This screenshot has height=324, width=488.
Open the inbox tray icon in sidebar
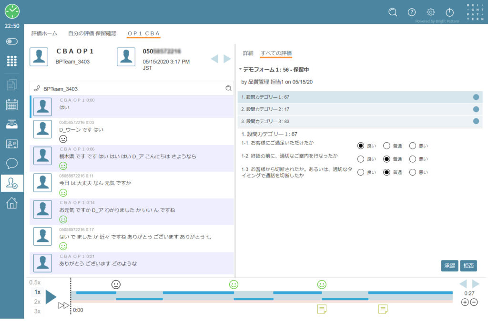(x=12, y=125)
